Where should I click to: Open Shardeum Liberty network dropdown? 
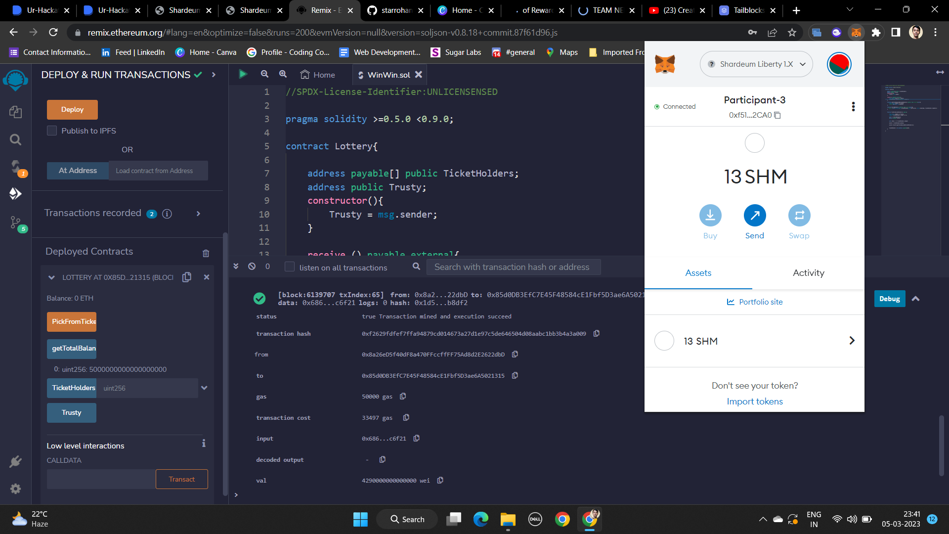(756, 64)
